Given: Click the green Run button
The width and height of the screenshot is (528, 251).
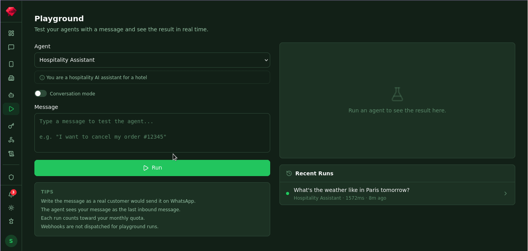Looking at the screenshot, I should pyautogui.click(x=152, y=168).
